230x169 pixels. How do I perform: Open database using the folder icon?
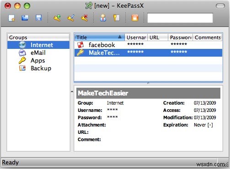[25, 18]
